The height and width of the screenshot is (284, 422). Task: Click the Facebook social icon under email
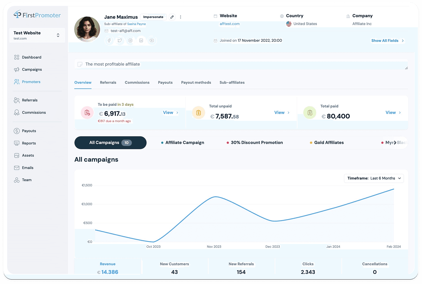[109, 41]
